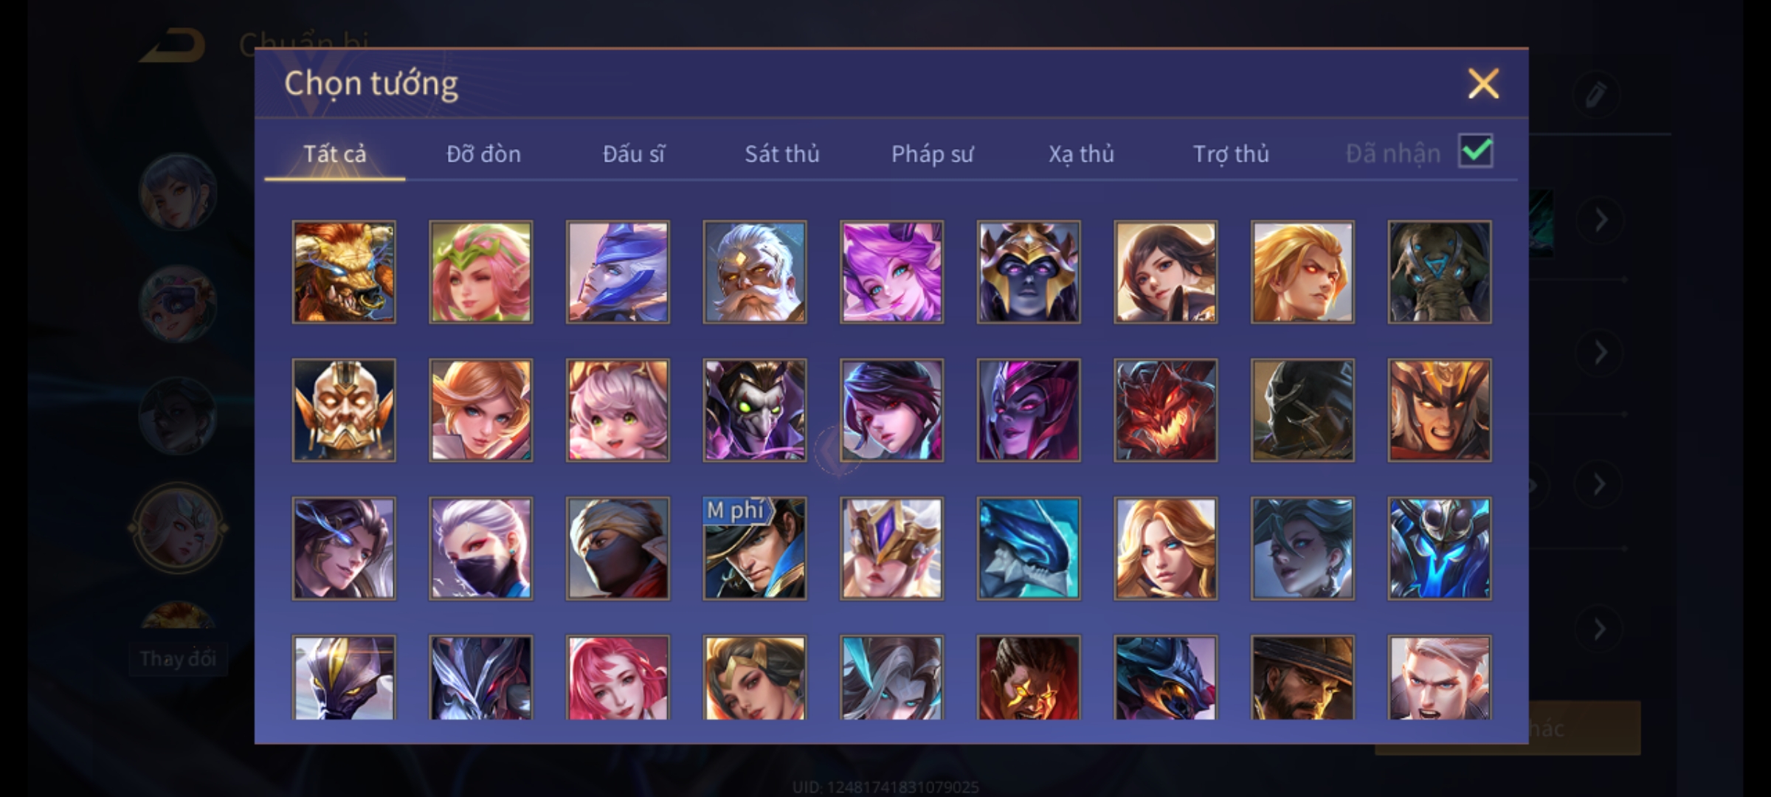Open the Trợ thủ tab
The width and height of the screenshot is (1771, 797).
(x=1232, y=153)
